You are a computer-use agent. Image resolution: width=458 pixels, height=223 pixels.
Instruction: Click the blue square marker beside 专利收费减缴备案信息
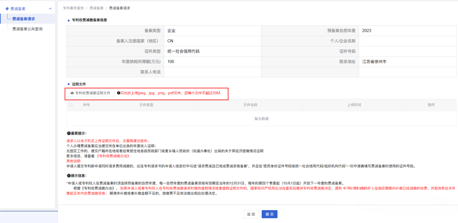tap(68, 20)
